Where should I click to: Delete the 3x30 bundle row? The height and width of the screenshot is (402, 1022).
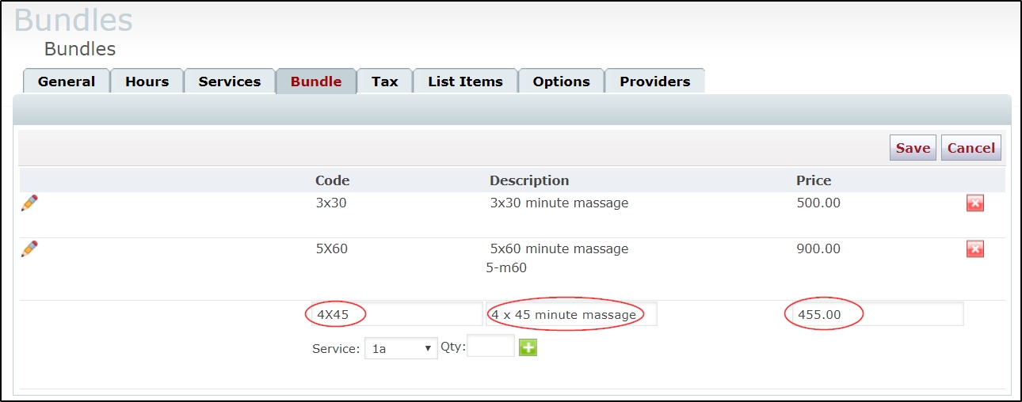coord(975,203)
